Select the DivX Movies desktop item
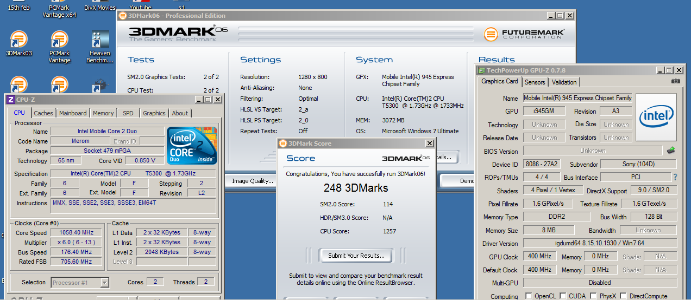The image size is (691, 300). click(x=100, y=8)
